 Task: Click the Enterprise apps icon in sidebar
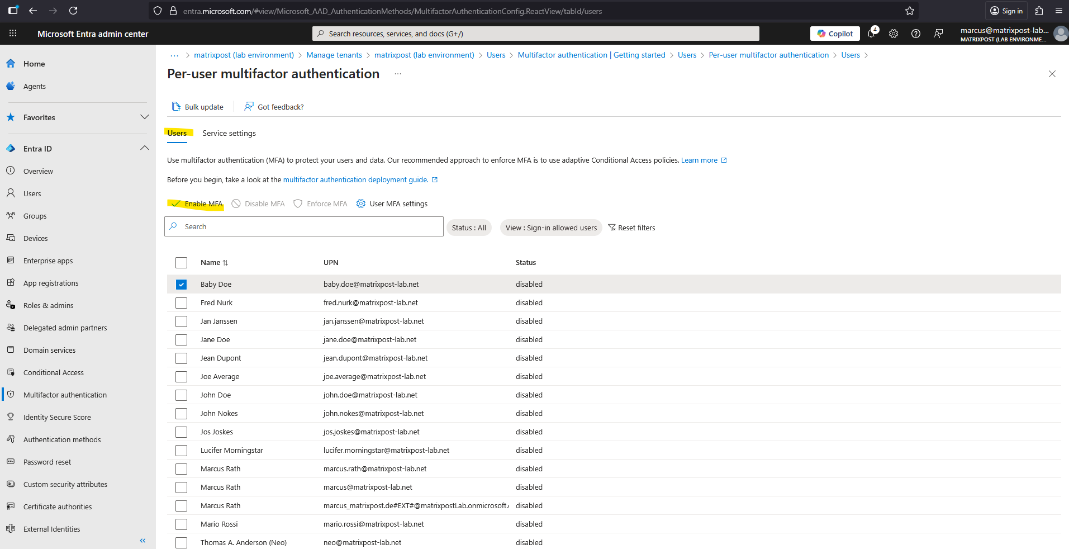11,261
